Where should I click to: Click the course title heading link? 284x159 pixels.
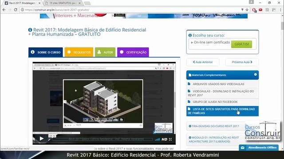[x=87, y=32]
